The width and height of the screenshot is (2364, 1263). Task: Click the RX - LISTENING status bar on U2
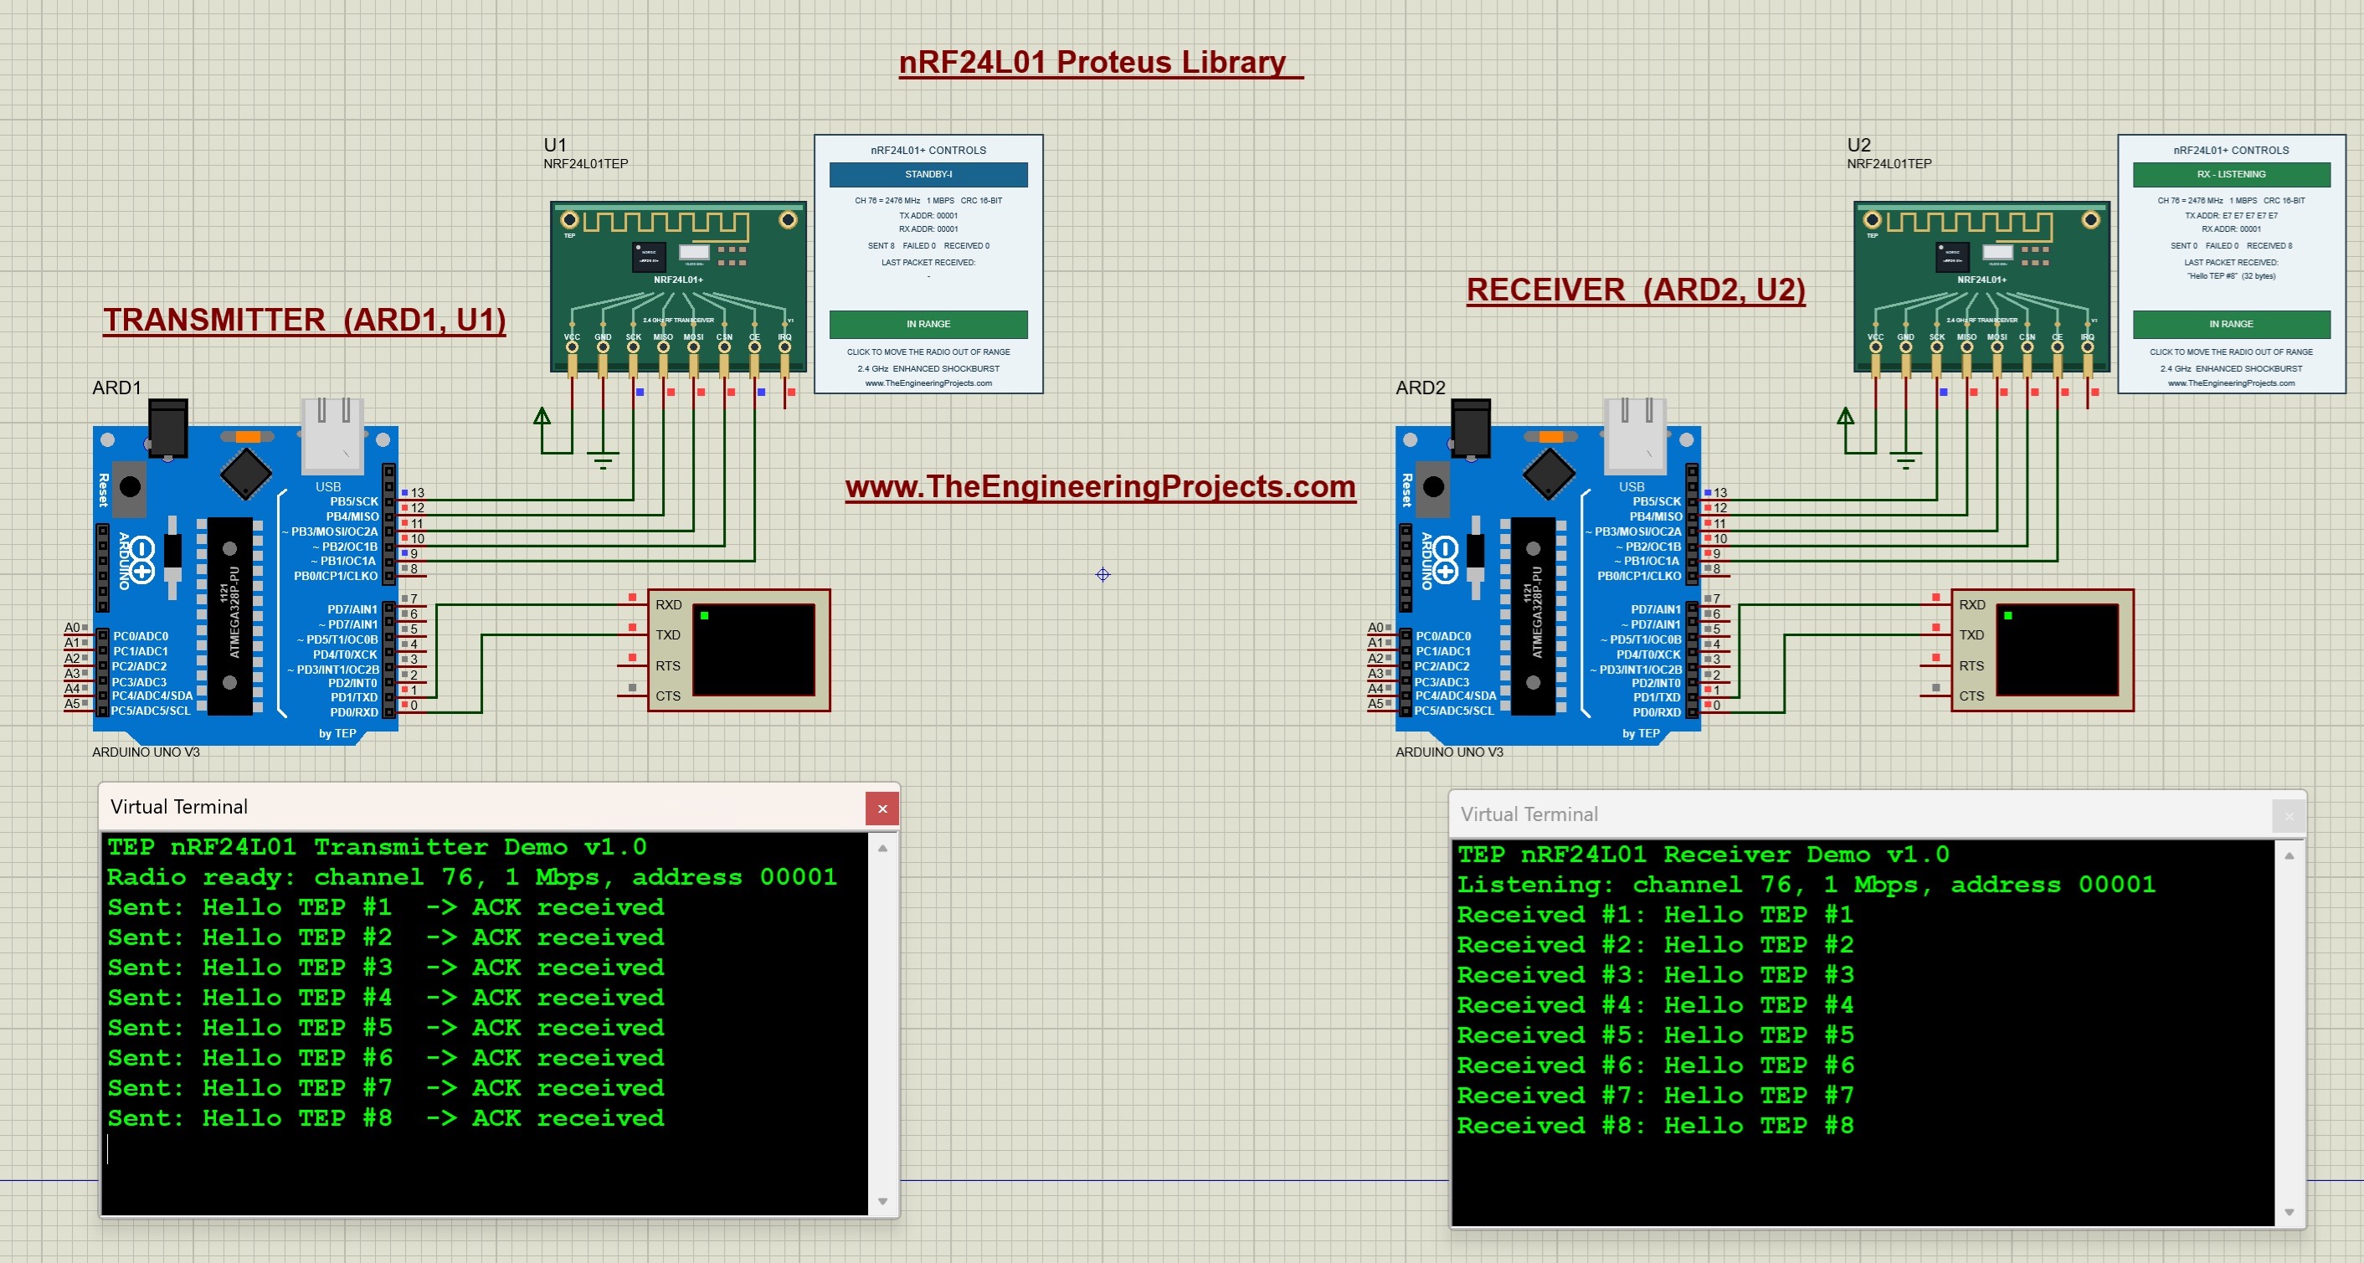coord(2231,174)
